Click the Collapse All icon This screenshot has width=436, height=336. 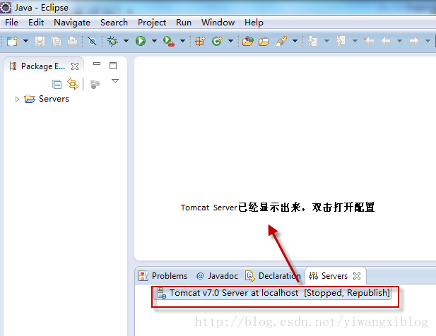pos(57,84)
